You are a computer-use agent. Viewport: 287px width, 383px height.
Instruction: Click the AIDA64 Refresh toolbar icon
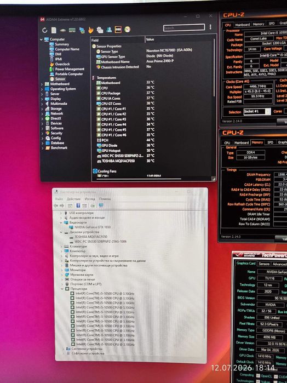(44, 30)
